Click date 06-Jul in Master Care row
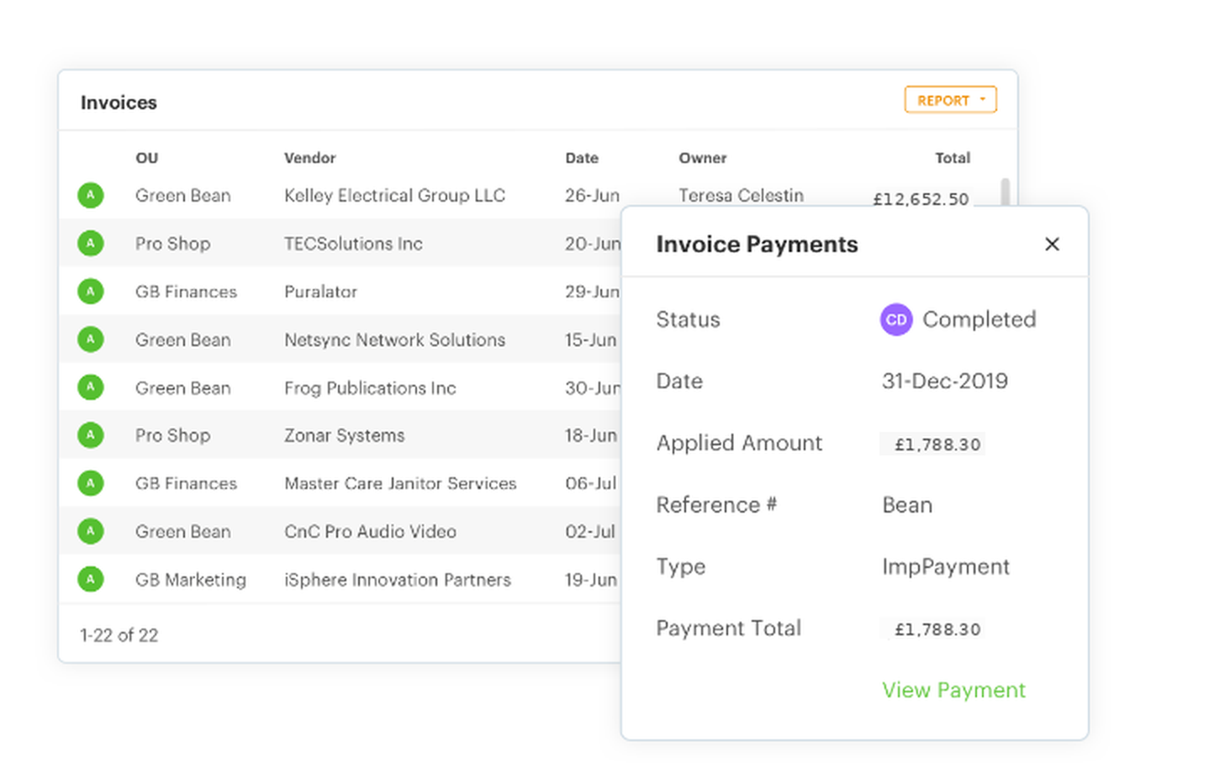Screen dimensions: 1209x768 [x=590, y=483]
